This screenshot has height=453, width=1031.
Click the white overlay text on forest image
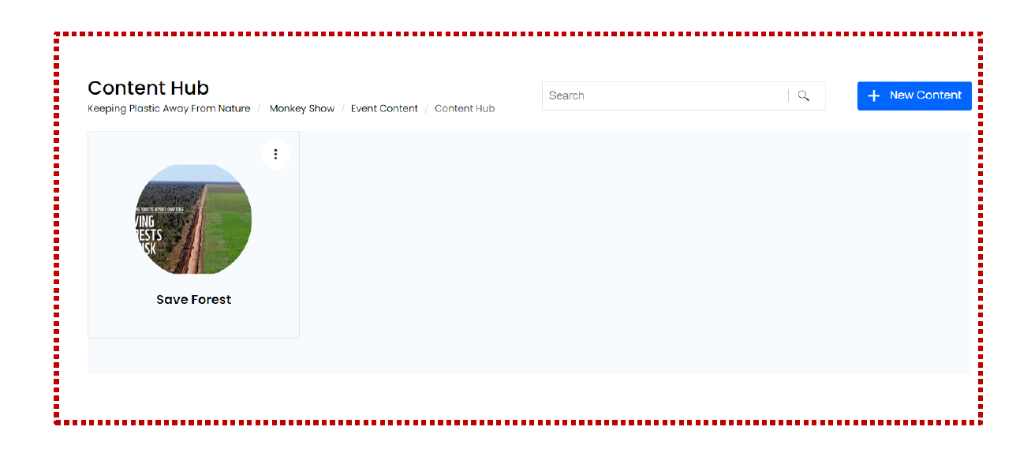pyautogui.click(x=150, y=237)
